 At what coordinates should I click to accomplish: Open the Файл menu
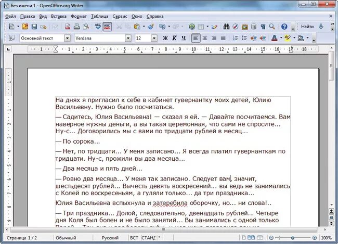click(10, 17)
